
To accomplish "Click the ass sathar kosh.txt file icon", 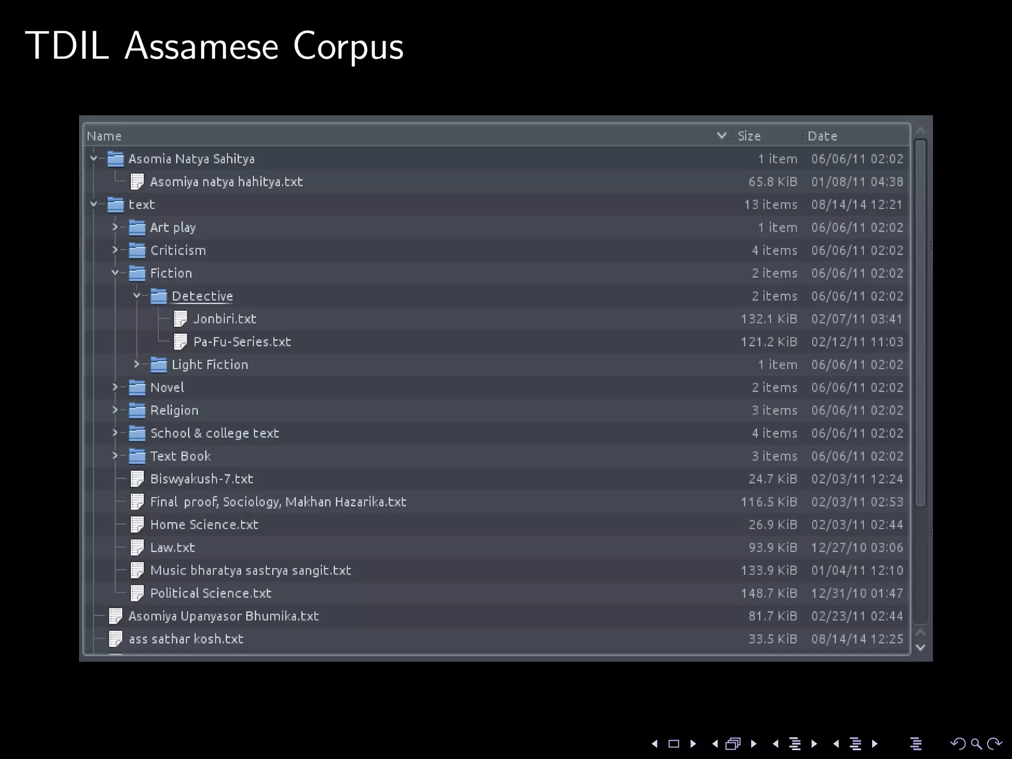I will coord(116,639).
